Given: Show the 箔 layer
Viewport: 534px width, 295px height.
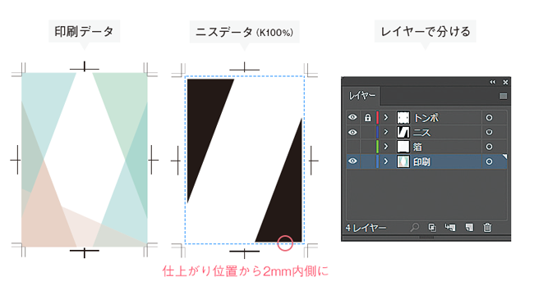Looking at the screenshot, I should point(352,147).
